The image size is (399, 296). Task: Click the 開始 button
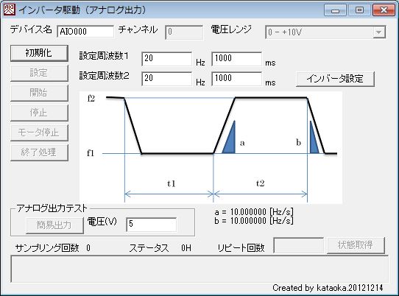(x=39, y=93)
